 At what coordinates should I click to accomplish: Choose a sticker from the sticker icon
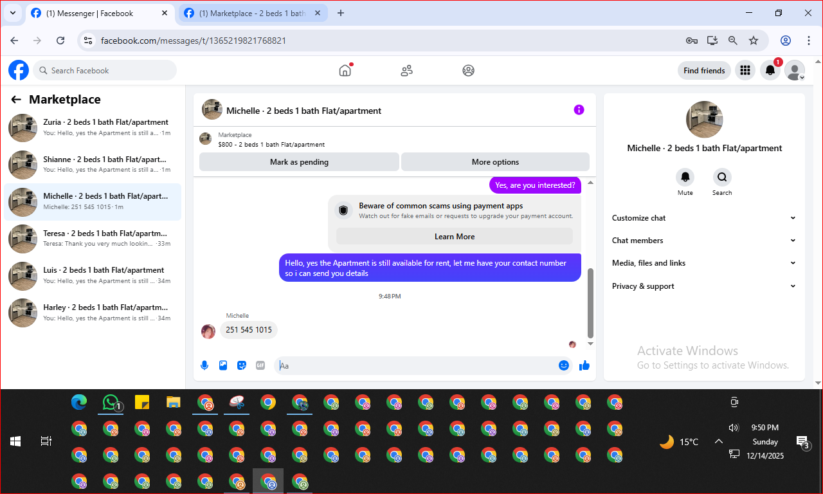point(242,365)
